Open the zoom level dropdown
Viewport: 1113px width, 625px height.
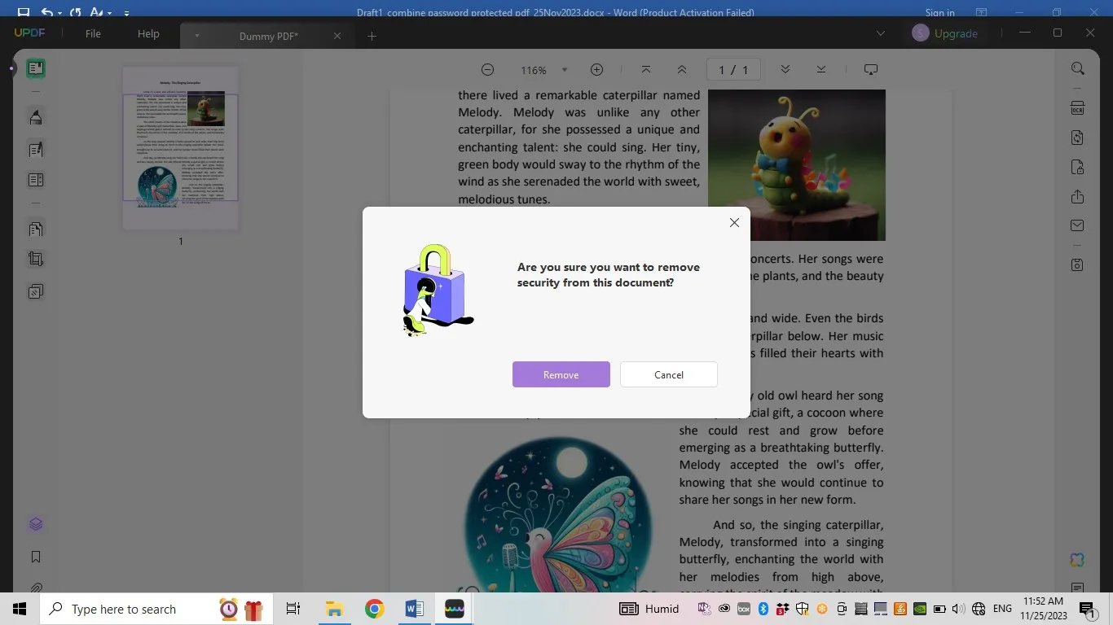point(562,70)
